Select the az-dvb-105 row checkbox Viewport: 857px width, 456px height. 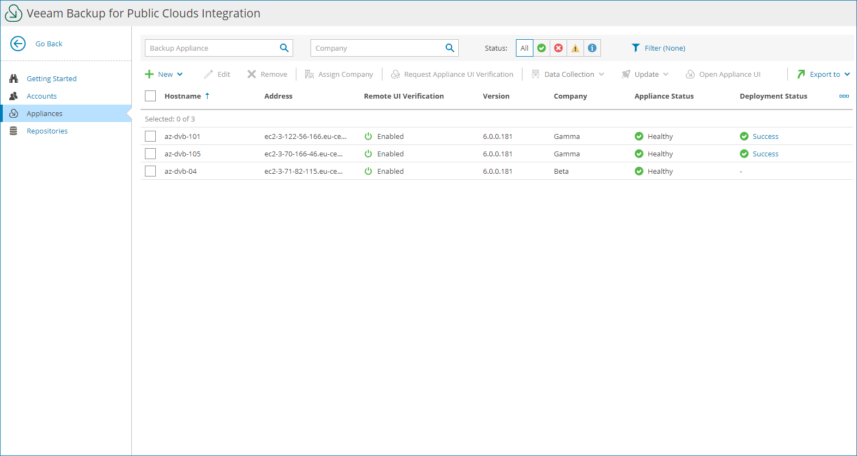150,154
